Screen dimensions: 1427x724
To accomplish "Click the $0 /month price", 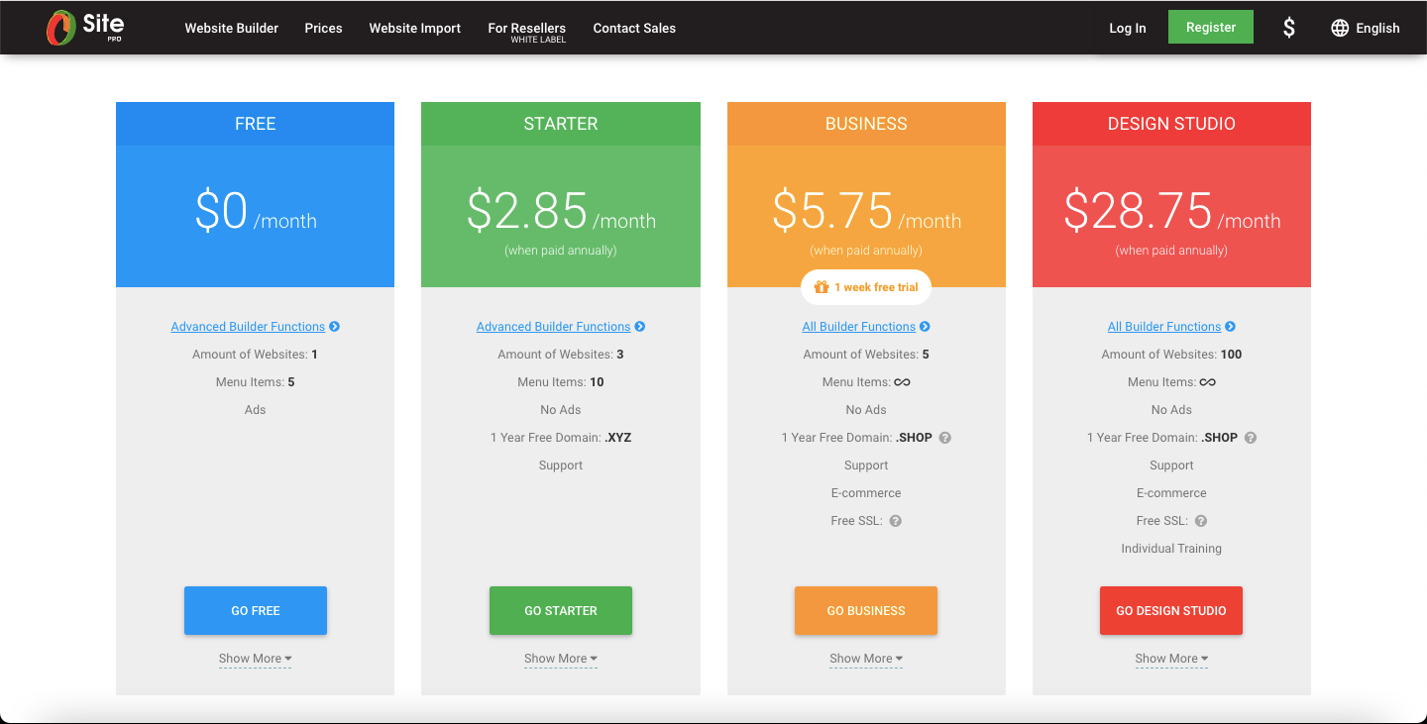I will point(256,211).
